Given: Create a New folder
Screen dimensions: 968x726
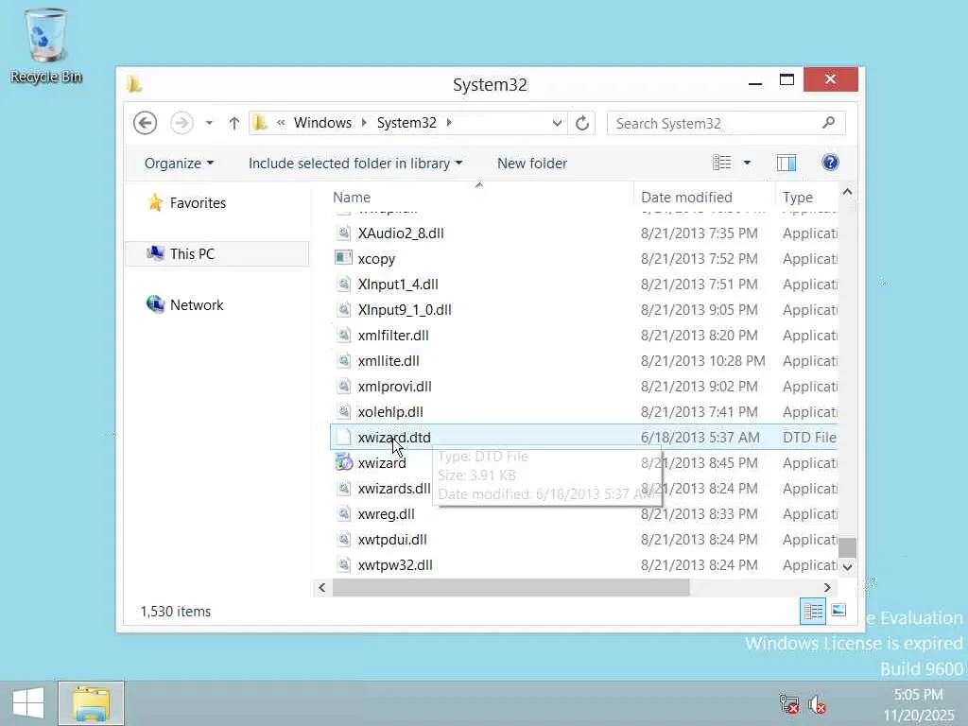Looking at the screenshot, I should coord(532,163).
